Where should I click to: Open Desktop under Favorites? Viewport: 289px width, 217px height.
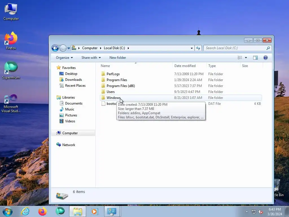coord(71,74)
